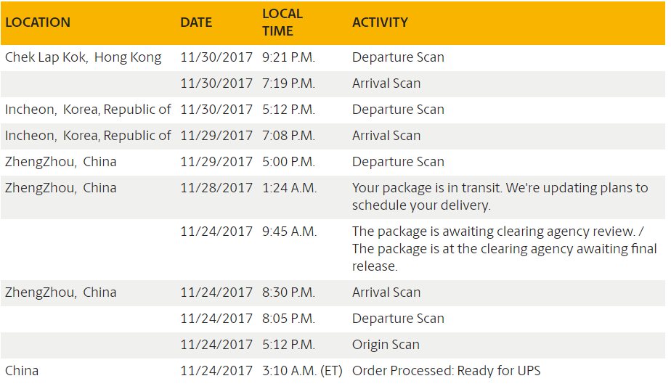Click the ACTIVITY column header
This screenshot has width=671, height=389.
pyautogui.click(x=380, y=22)
